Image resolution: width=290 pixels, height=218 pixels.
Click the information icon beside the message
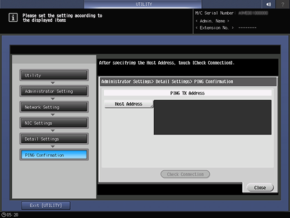13,17
